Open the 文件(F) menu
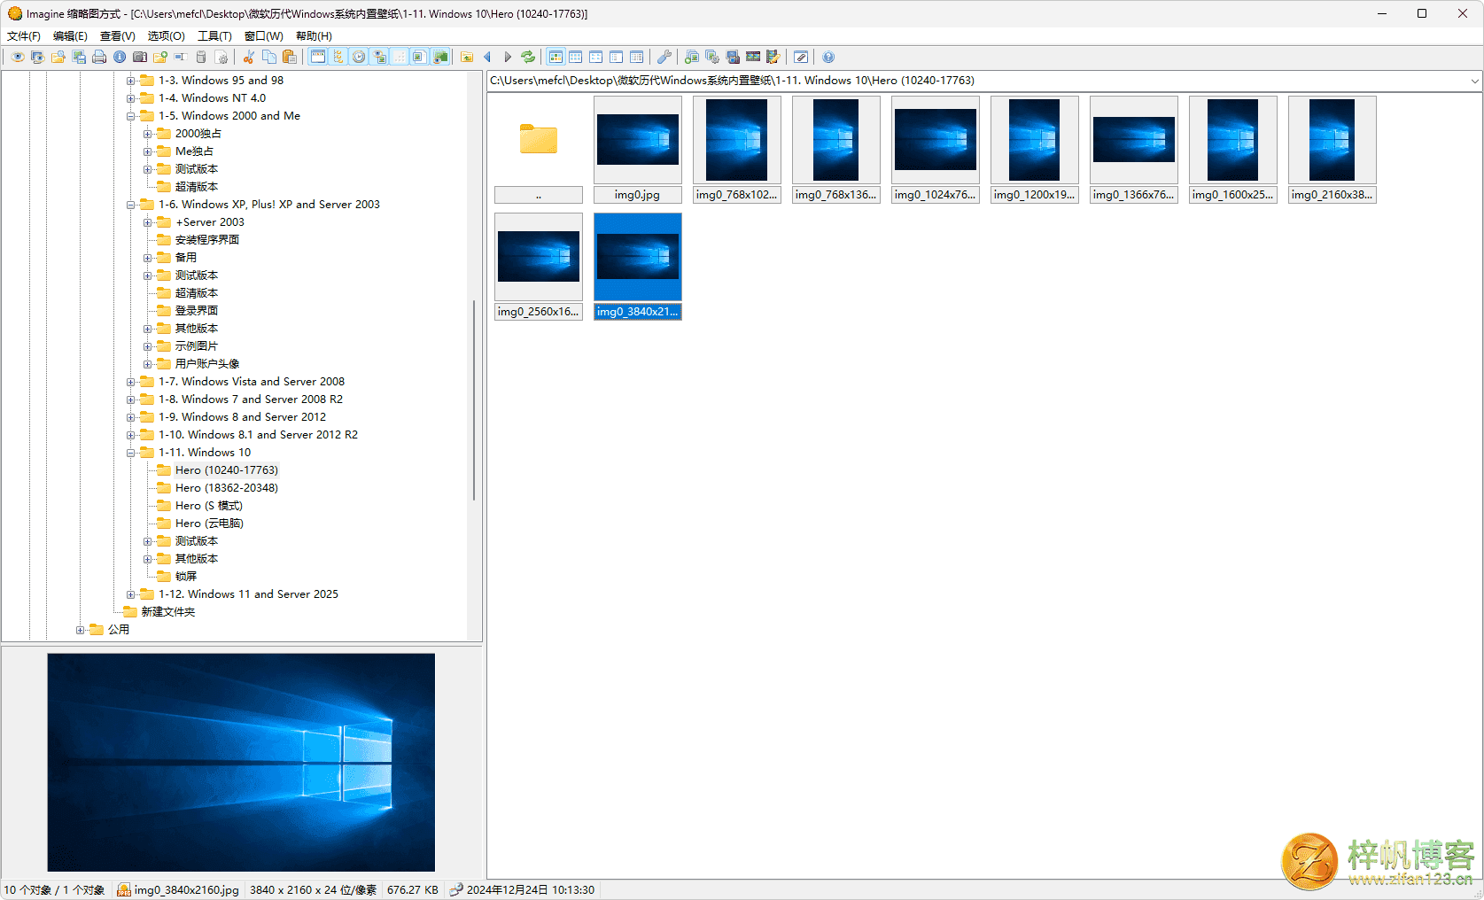This screenshot has width=1484, height=900. pyautogui.click(x=24, y=36)
